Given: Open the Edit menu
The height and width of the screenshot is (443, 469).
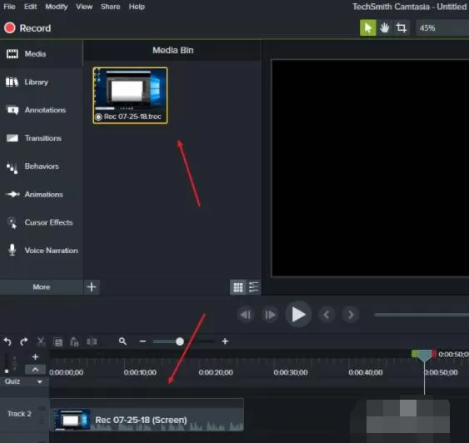Looking at the screenshot, I should [31, 7].
